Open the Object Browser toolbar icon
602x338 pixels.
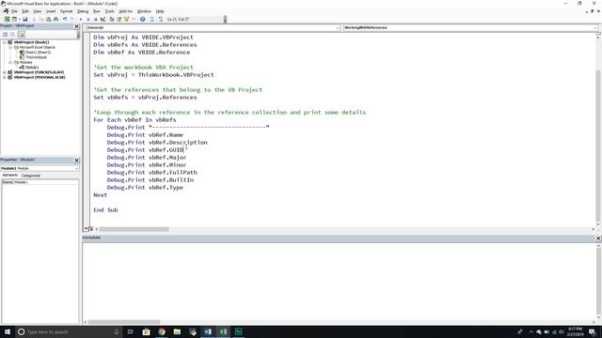(x=126, y=19)
